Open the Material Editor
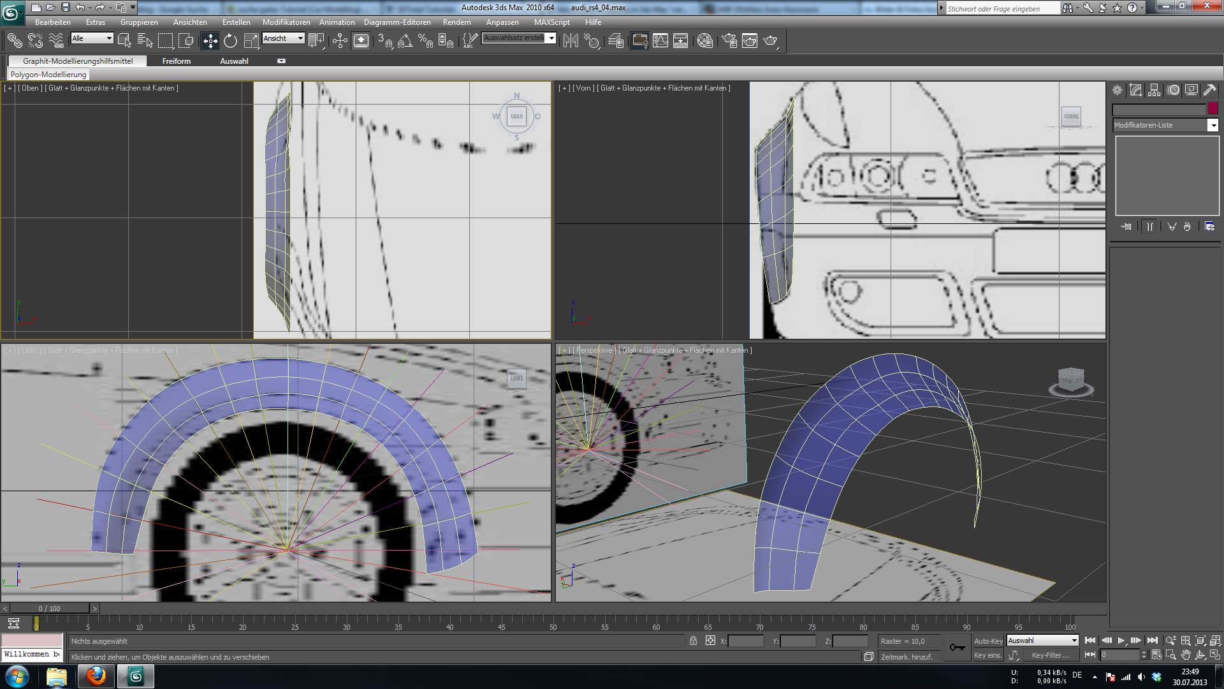 pyautogui.click(x=705, y=41)
